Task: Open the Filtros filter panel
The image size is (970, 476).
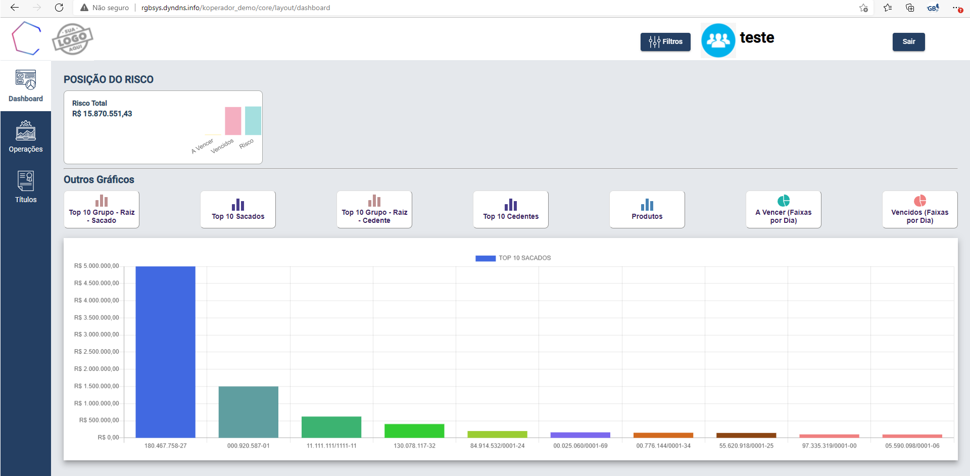Action: coord(665,41)
